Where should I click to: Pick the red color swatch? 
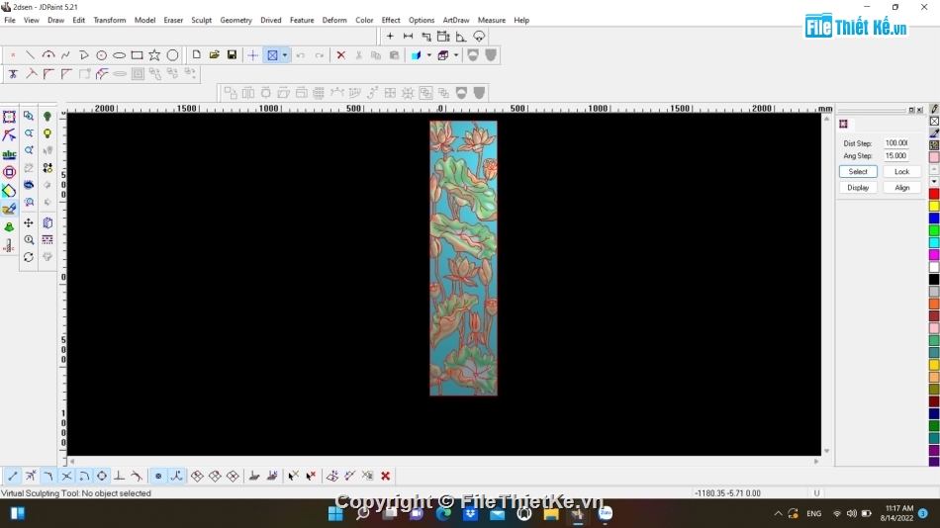click(x=934, y=194)
